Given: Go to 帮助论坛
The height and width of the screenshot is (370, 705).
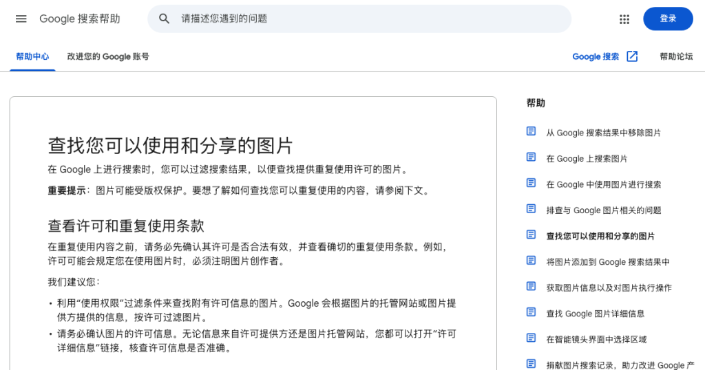Looking at the screenshot, I should (x=676, y=56).
